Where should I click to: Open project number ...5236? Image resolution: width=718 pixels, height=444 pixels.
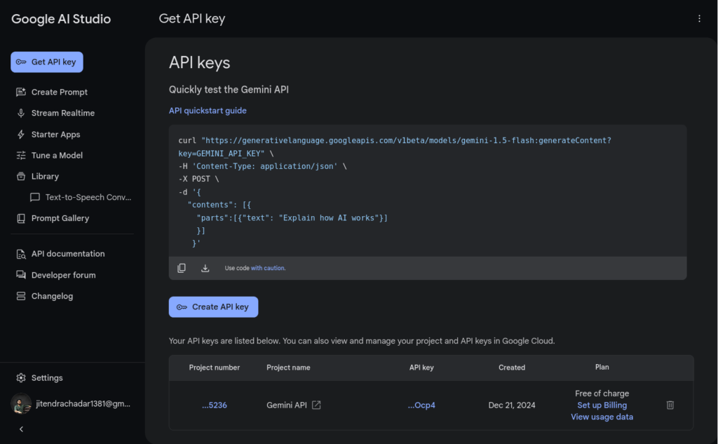215,405
